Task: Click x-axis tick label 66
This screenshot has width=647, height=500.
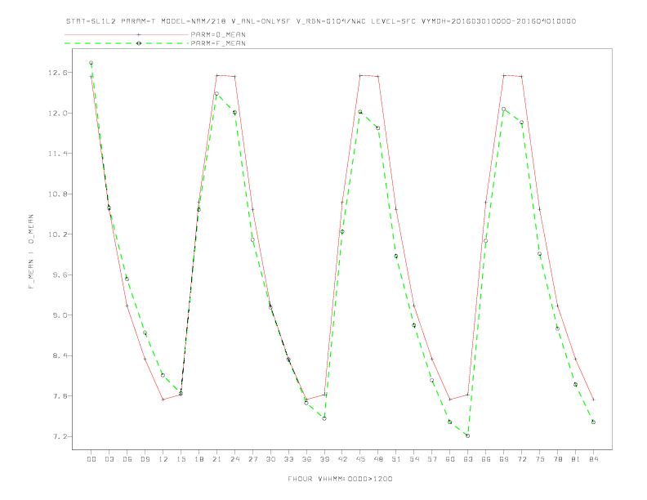Action: 486,459
